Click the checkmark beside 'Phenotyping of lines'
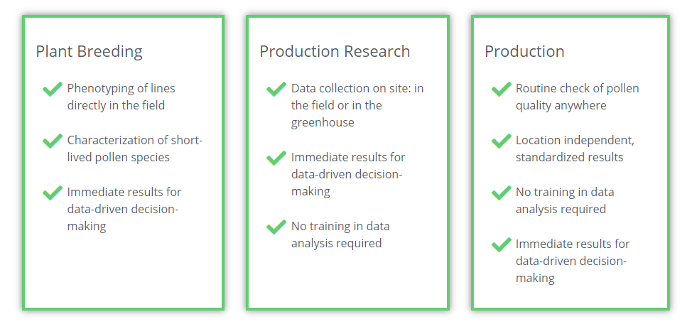The height and width of the screenshot is (329, 692). (52, 89)
